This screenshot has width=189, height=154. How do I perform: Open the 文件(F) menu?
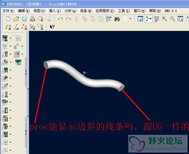tap(8, 11)
